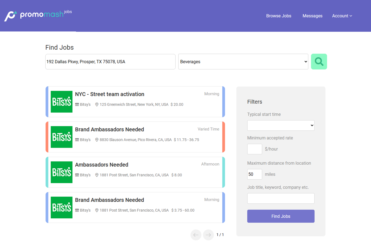This screenshot has width=371, height=252.
Task: Click location pin icon for Greenwich Street
Action: pyautogui.click(x=97, y=104)
